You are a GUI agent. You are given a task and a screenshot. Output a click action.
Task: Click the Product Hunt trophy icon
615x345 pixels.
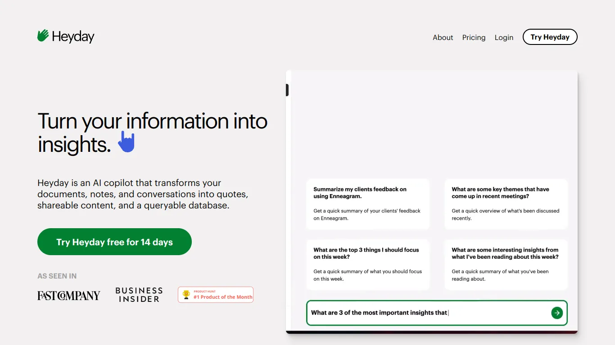[186, 295]
